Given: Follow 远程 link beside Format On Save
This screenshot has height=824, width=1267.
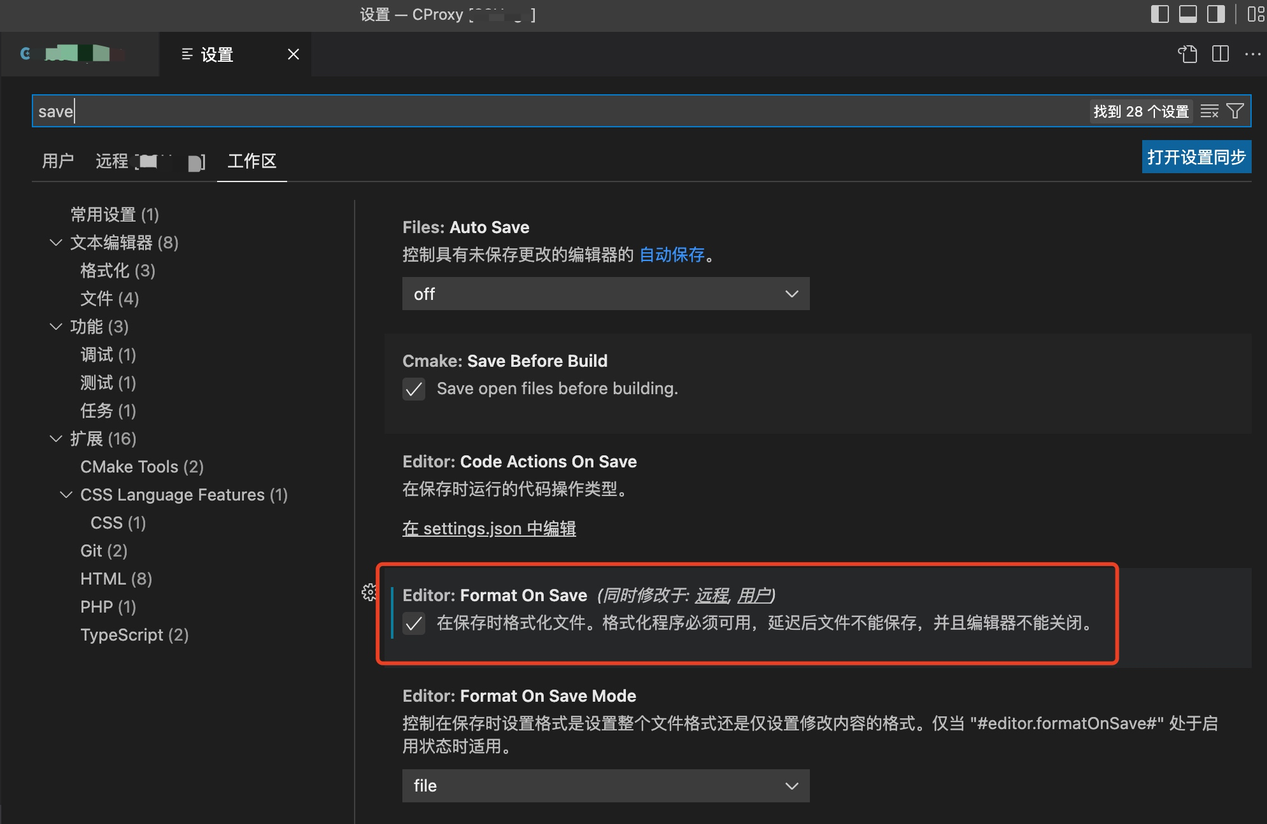Looking at the screenshot, I should click(x=712, y=595).
